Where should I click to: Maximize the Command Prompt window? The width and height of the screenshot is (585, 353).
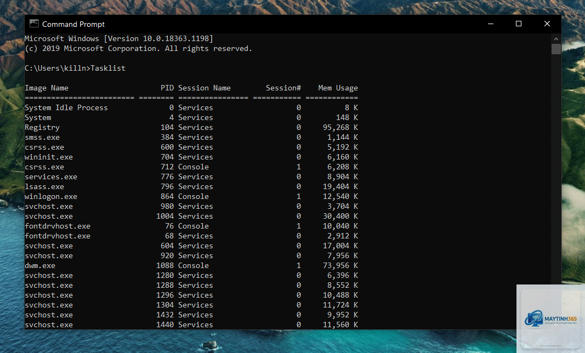519,24
